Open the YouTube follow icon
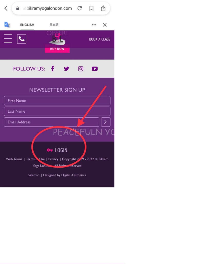 95,69
